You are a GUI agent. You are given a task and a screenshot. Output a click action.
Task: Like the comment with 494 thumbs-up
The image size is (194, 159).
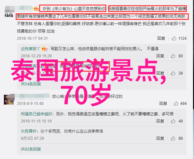[176, 104]
